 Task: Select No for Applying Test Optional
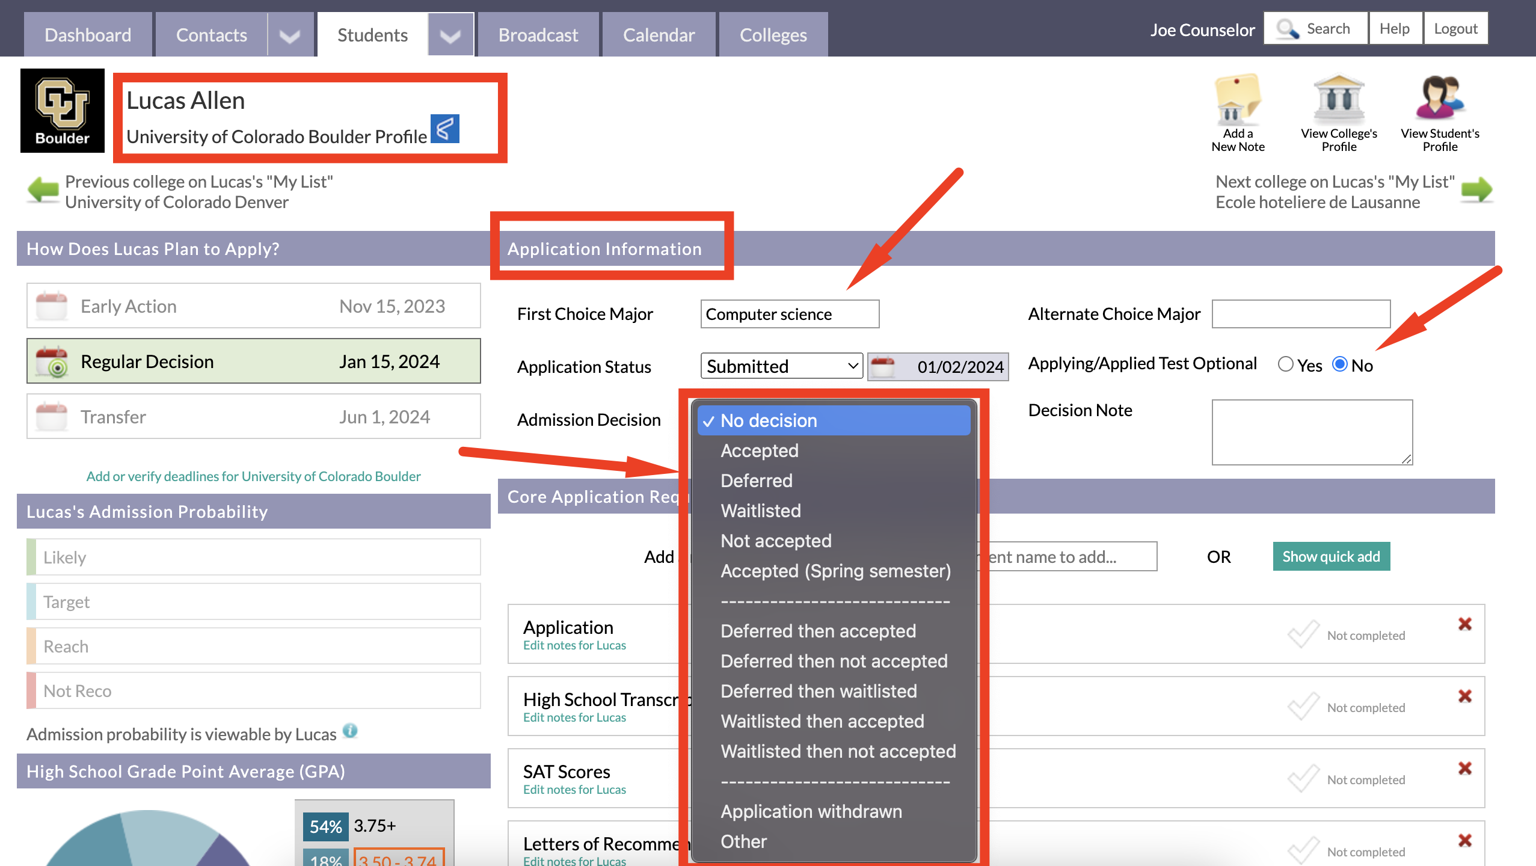(x=1339, y=364)
